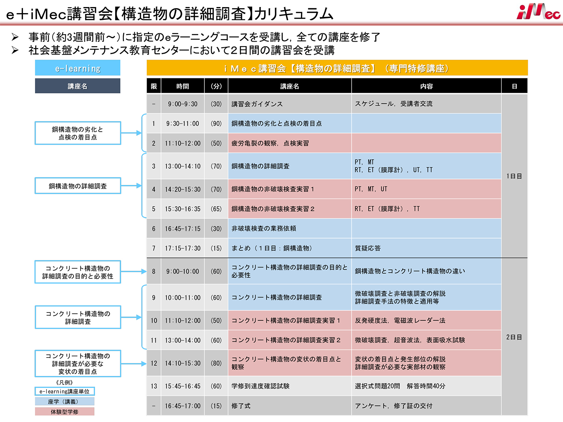Click the 座学（講義） blue legend swatch

[65, 401]
